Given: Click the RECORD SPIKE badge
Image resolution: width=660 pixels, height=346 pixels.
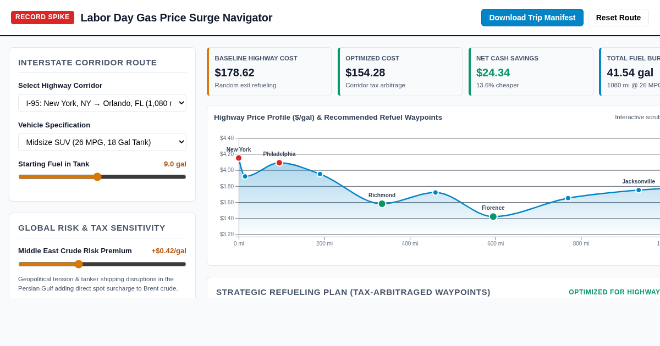Looking at the screenshot, I should pos(42,18).
